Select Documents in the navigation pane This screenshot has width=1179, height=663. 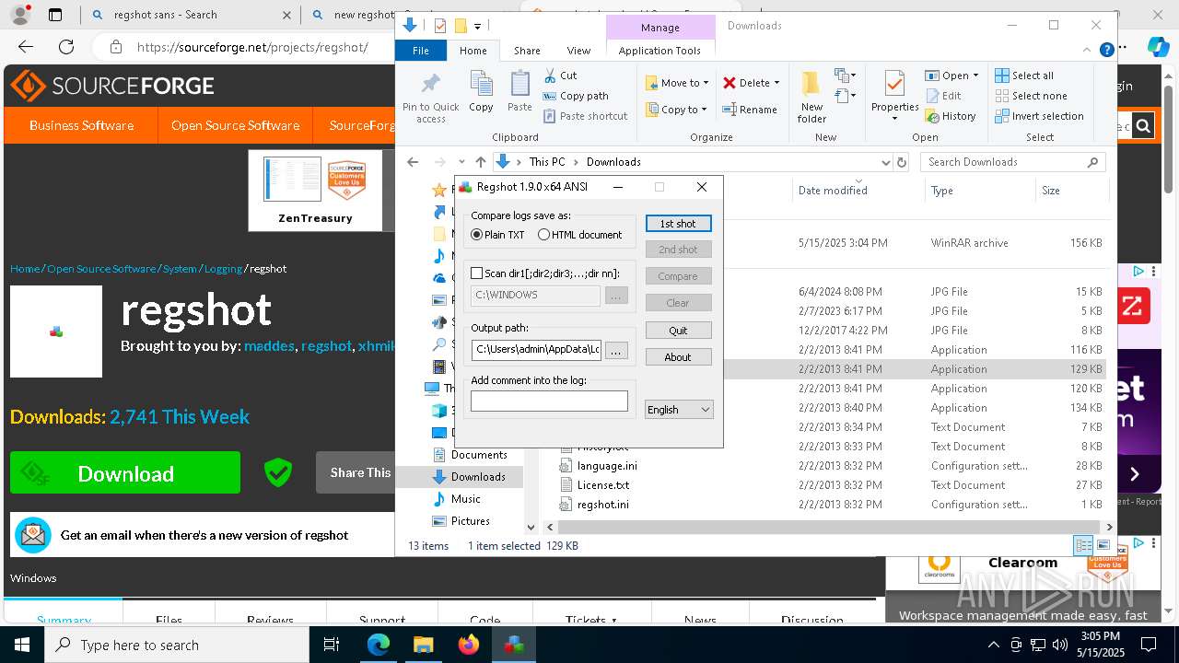point(479,455)
